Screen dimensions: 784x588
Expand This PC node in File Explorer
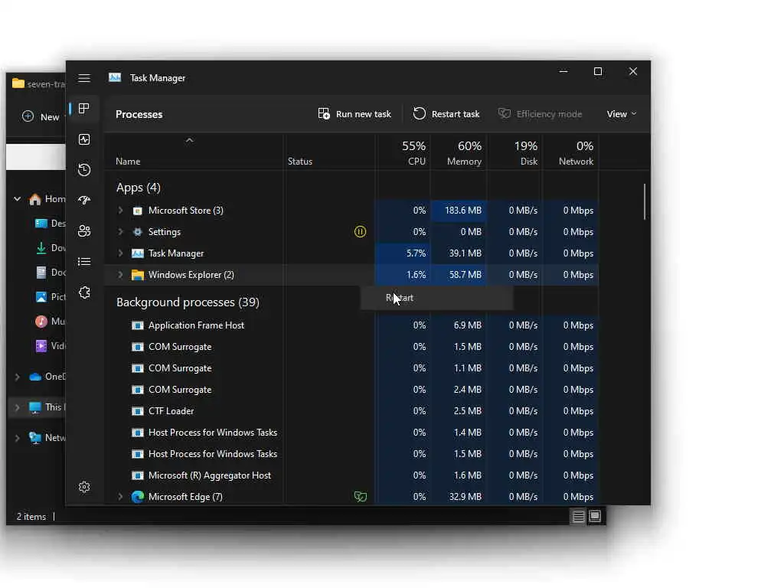[18, 407]
